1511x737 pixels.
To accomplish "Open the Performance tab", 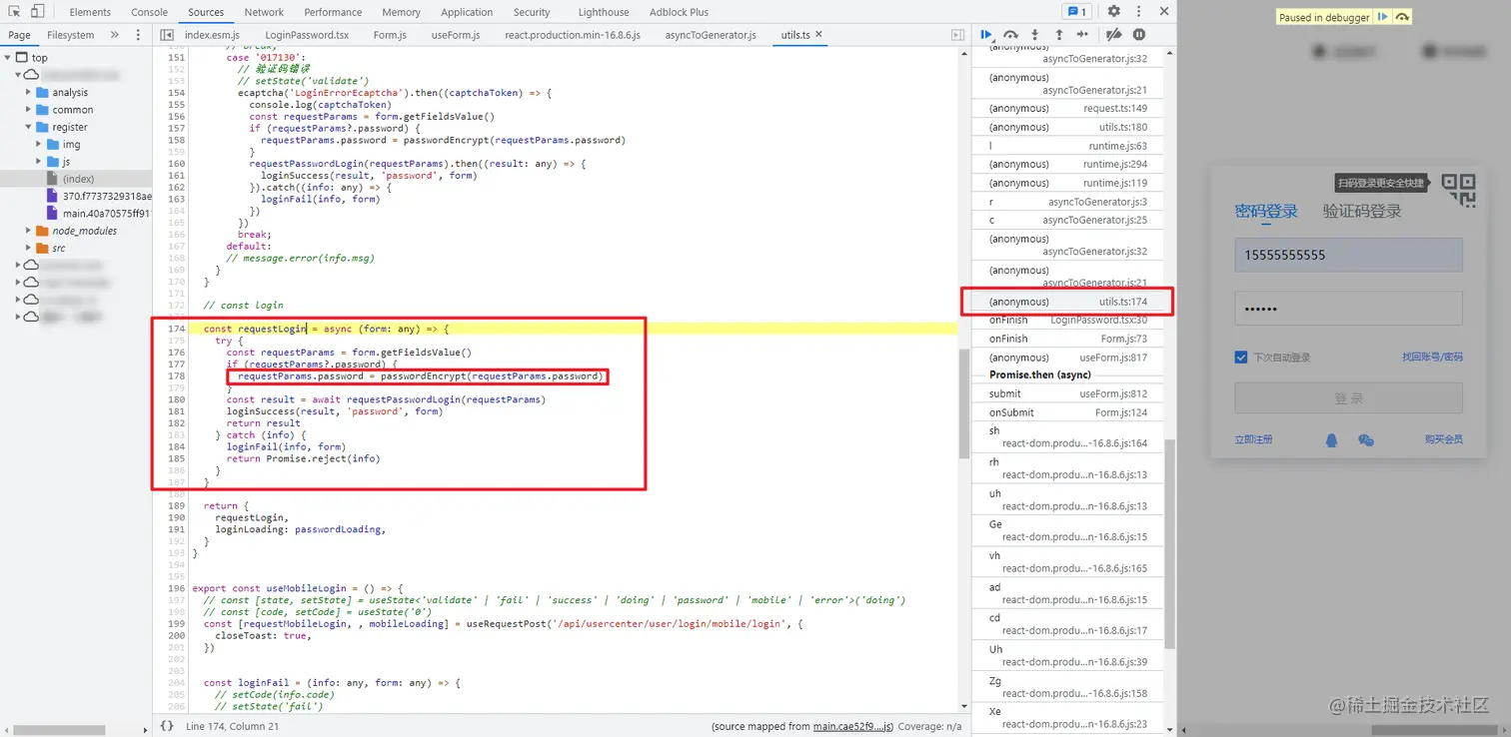I will click(333, 12).
